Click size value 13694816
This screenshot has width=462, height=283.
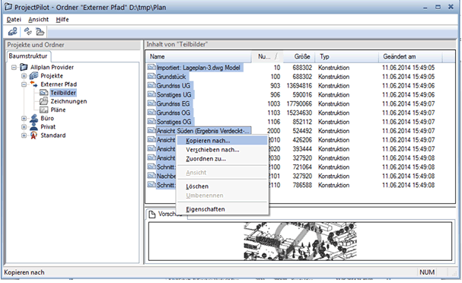click(299, 86)
